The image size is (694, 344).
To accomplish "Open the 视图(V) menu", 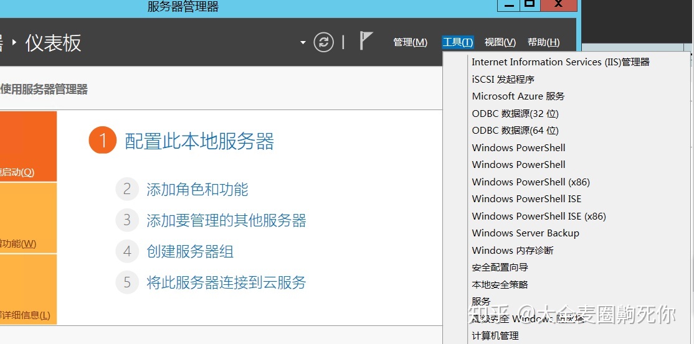I will 500,42.
